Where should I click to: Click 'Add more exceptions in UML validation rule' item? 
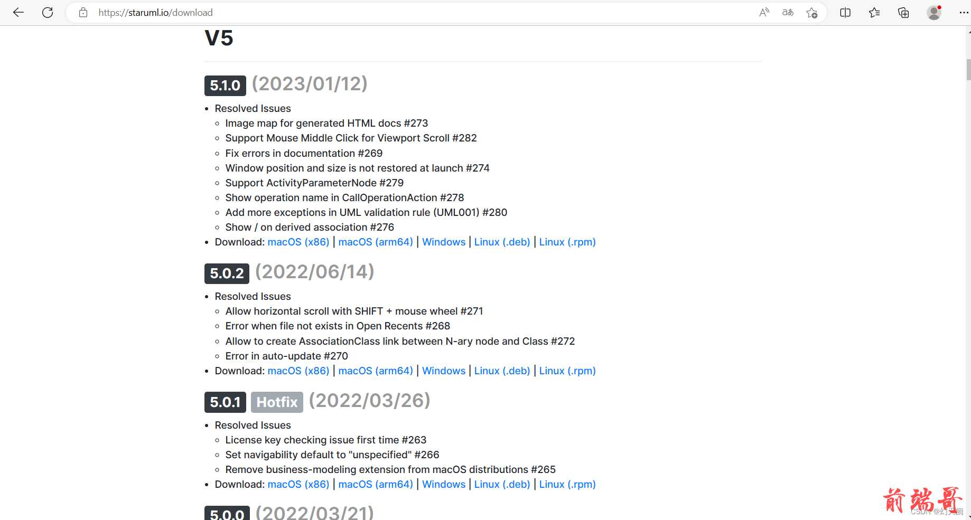tap(366, 212)
